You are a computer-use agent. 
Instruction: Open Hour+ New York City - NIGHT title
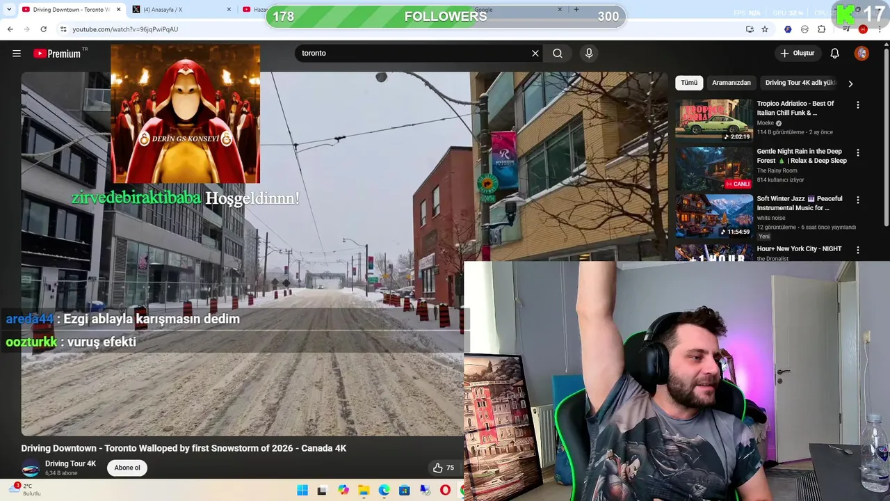(x=799, y=248)
